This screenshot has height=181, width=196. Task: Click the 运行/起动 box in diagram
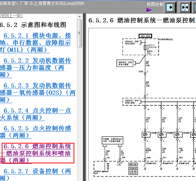click(x=145, y=36)
